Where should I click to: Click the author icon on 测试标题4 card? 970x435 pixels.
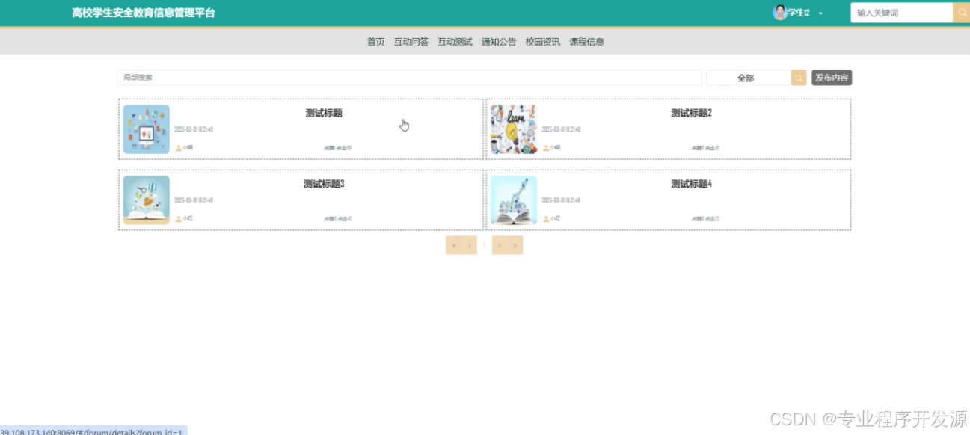(546, 219)
